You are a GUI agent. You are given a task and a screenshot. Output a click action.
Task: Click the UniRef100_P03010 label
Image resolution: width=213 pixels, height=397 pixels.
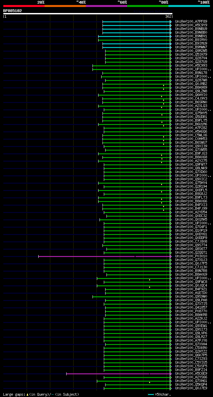coord(191,256)
